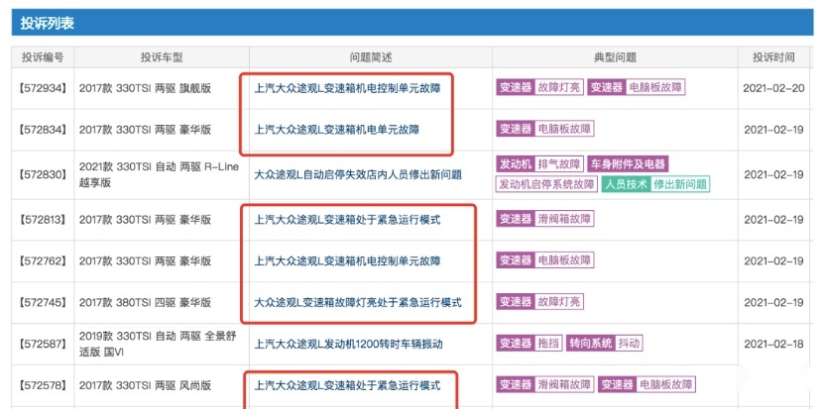Click the date 2021-02-20
Viewport: 823px width, 409px height.
tap(773, 88)
